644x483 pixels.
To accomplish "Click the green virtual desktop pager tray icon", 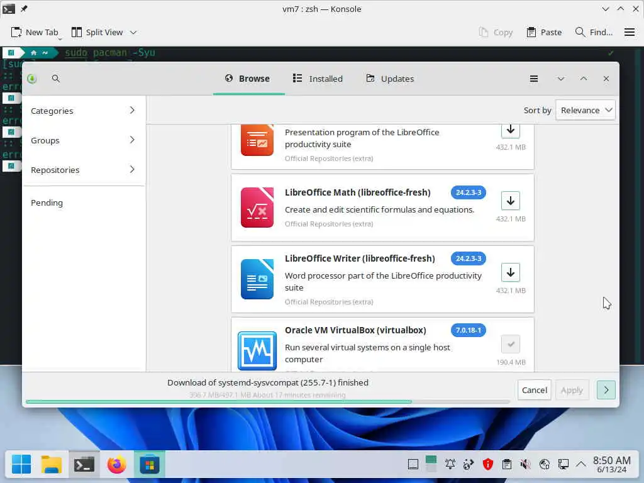I will click(431, 464).
